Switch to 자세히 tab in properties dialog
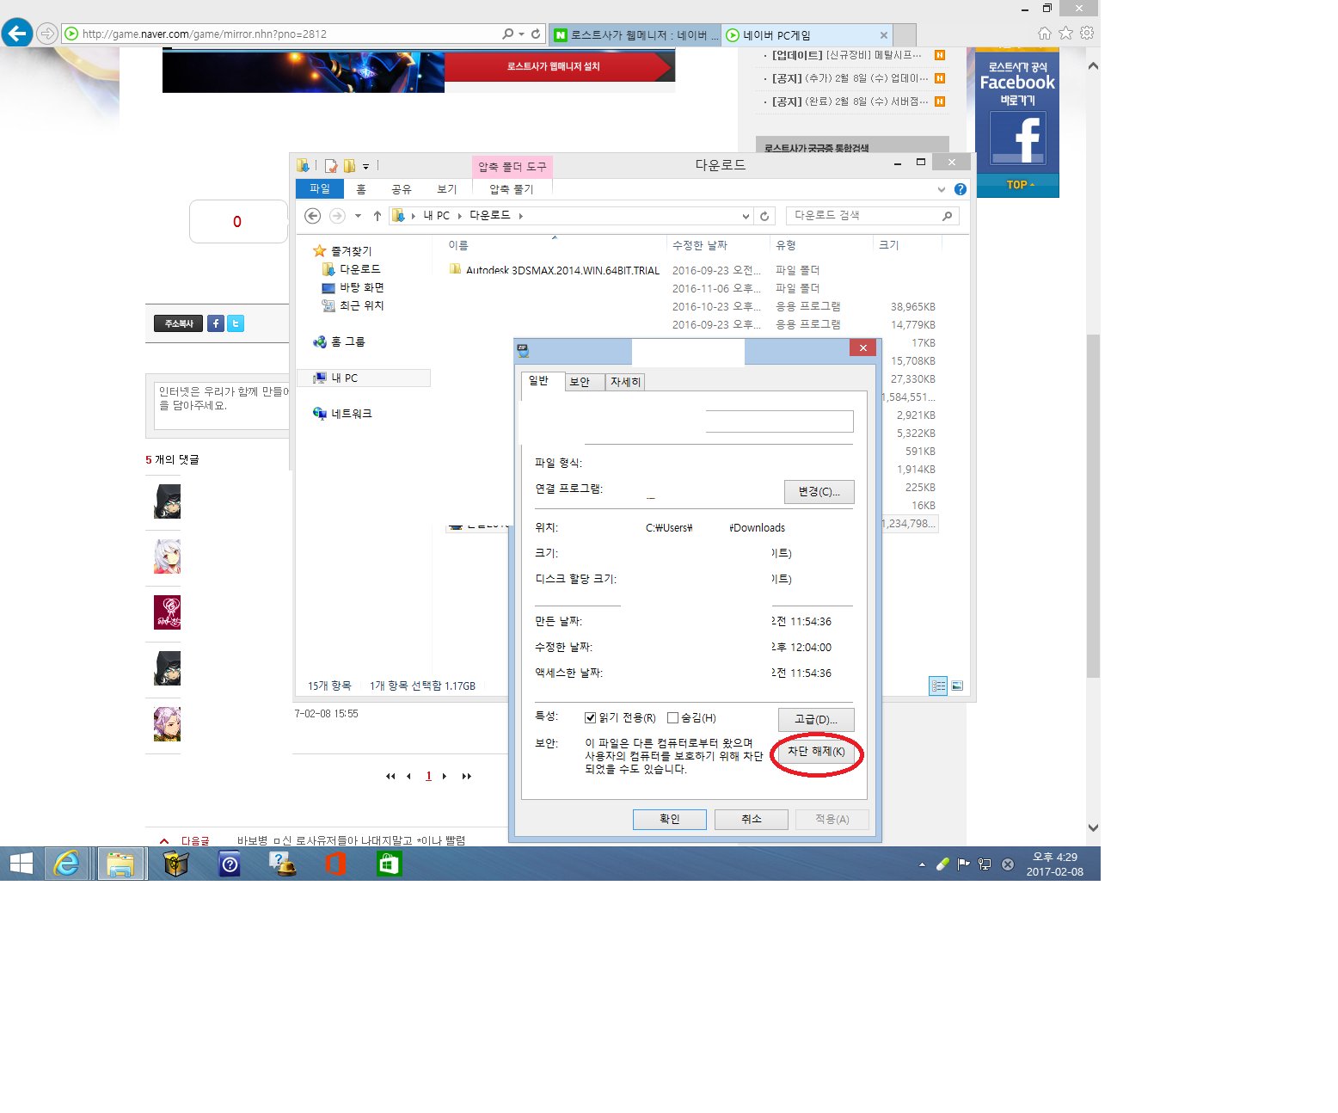Viewport: 1338px width, 1113px height. [x=625, y=382]
